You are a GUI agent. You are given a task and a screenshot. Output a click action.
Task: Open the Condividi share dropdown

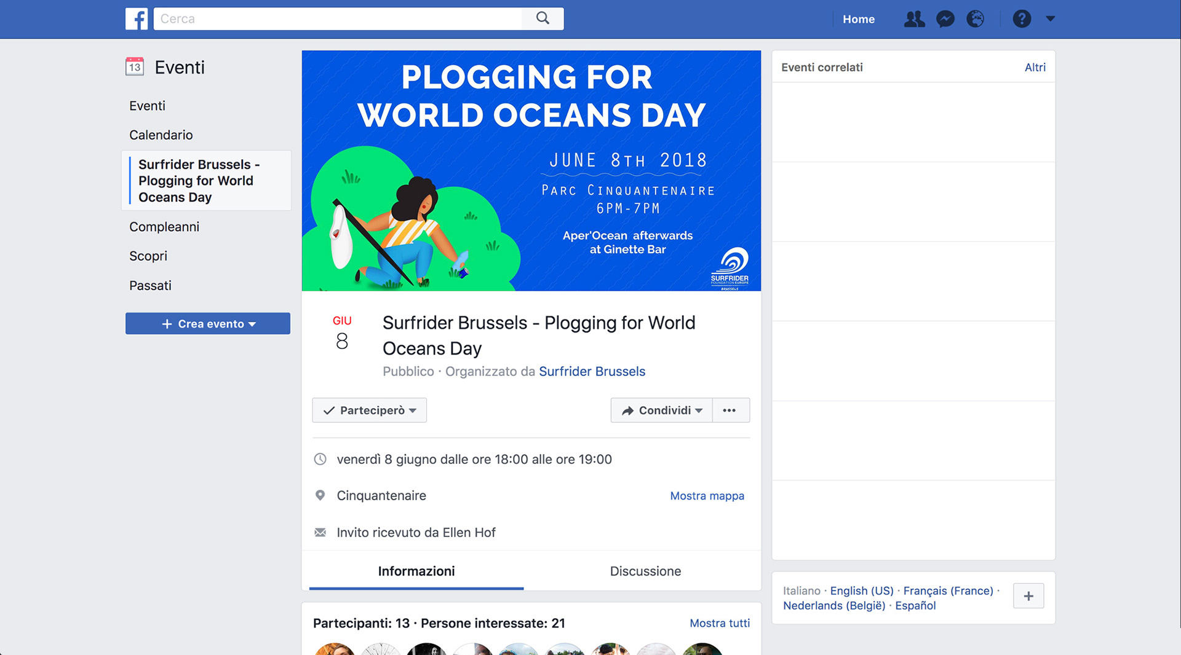661,410
